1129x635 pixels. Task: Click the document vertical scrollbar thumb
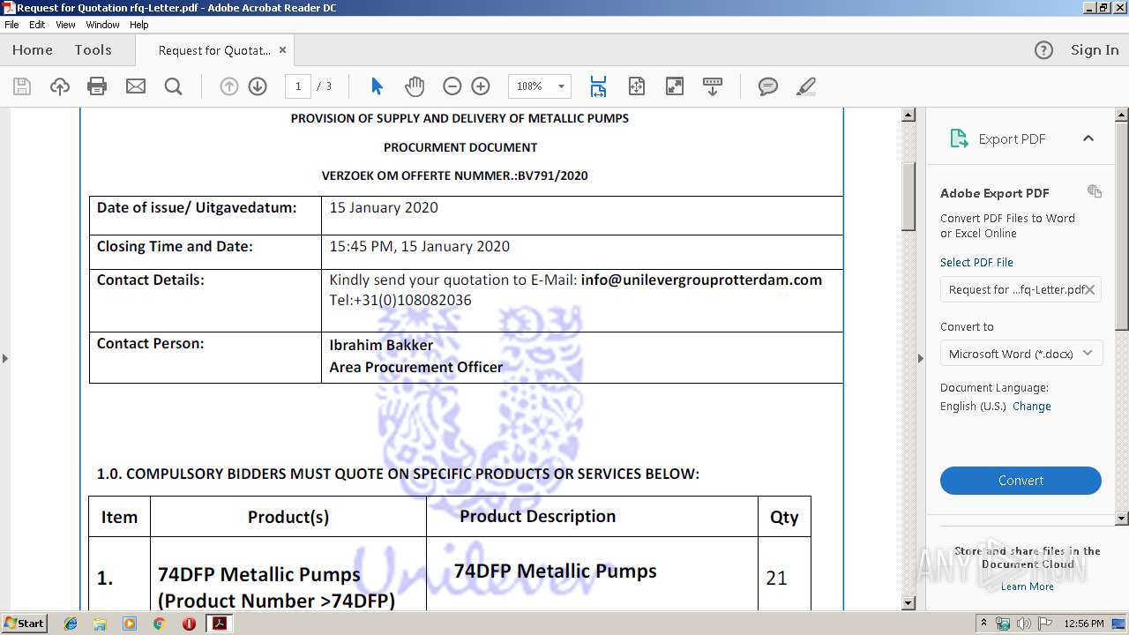908,197
